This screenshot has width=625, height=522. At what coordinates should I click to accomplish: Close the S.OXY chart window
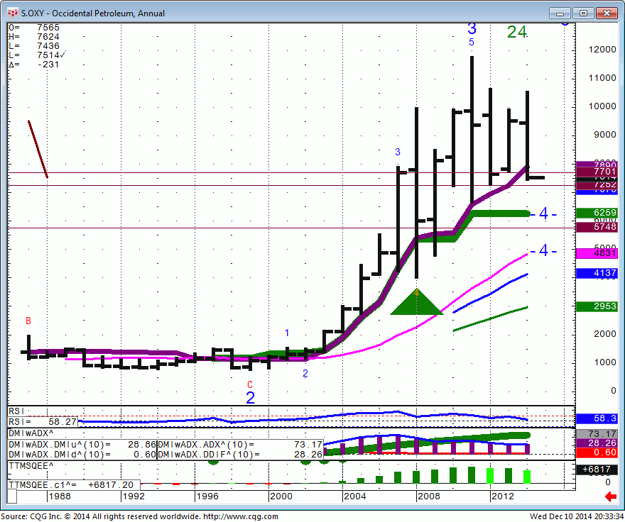click(x=607, y=13)
